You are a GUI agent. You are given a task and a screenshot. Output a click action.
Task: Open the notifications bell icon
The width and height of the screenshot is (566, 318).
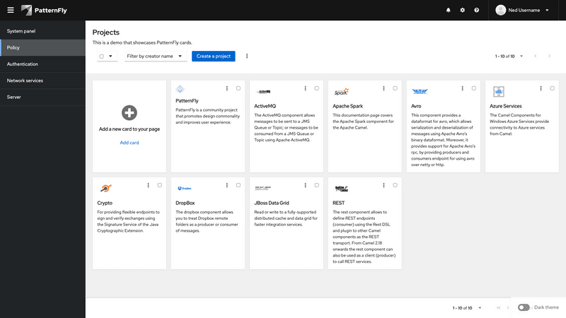(x=448, y=11)
